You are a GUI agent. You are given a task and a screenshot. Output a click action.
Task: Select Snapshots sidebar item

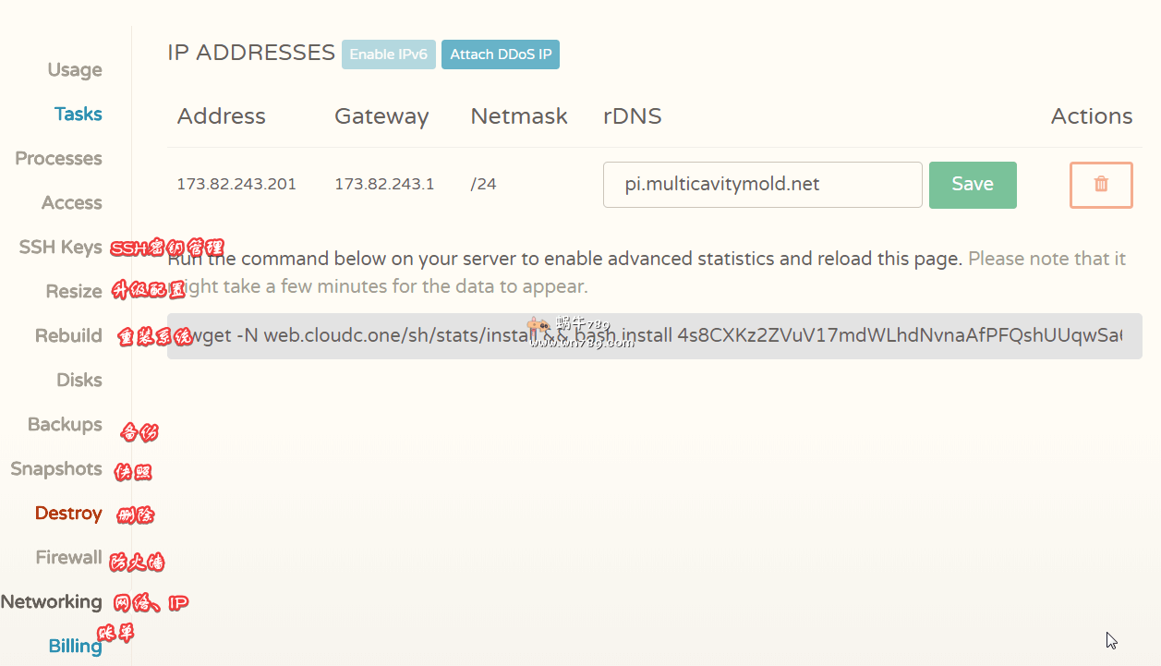[55, 469]
